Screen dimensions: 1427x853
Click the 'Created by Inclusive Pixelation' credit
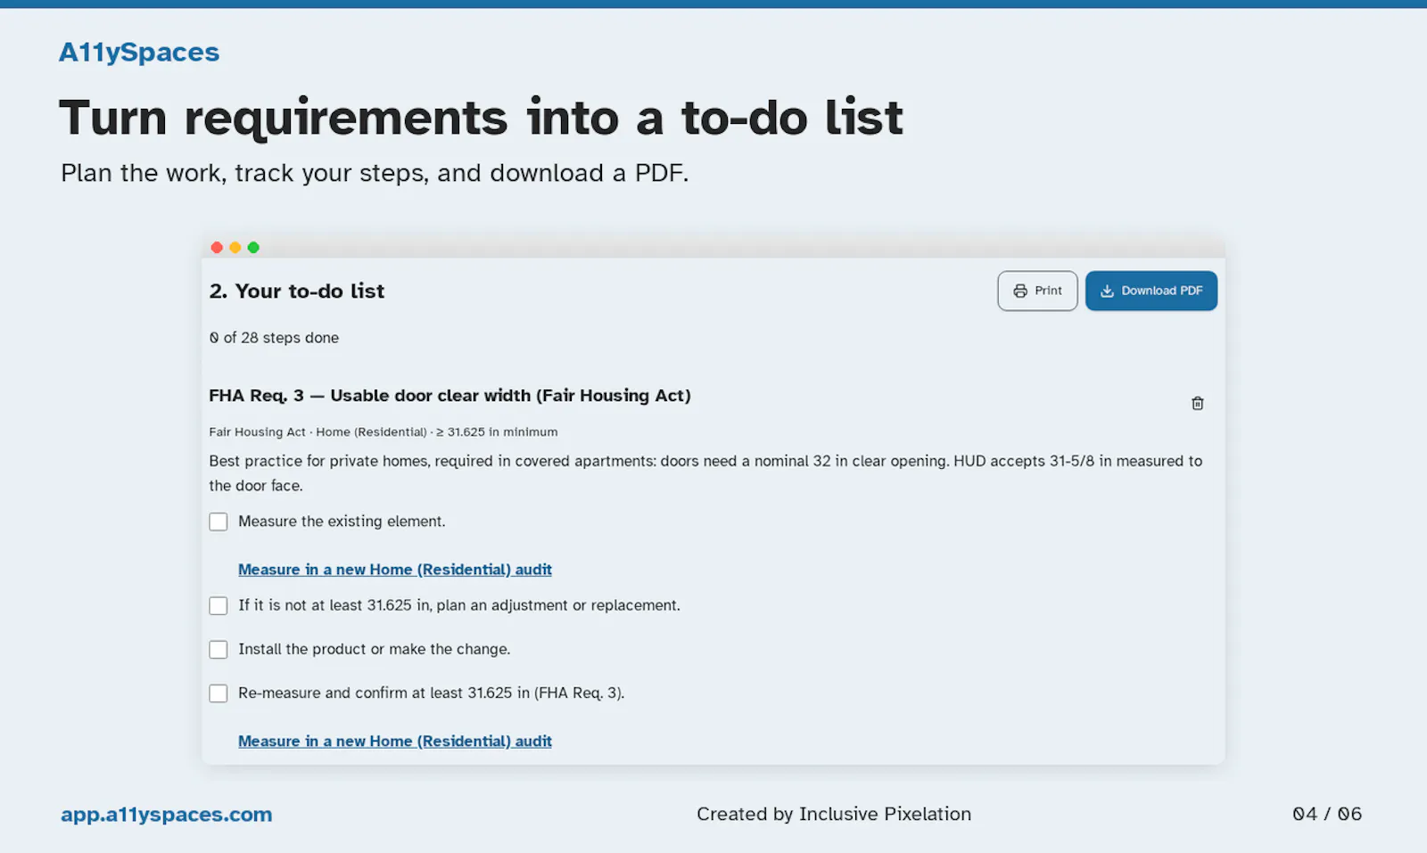(834, 814)
